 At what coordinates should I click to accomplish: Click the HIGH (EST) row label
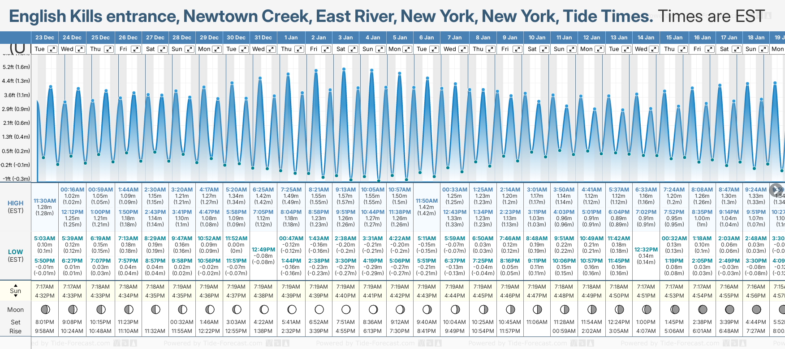click(16, 207)
